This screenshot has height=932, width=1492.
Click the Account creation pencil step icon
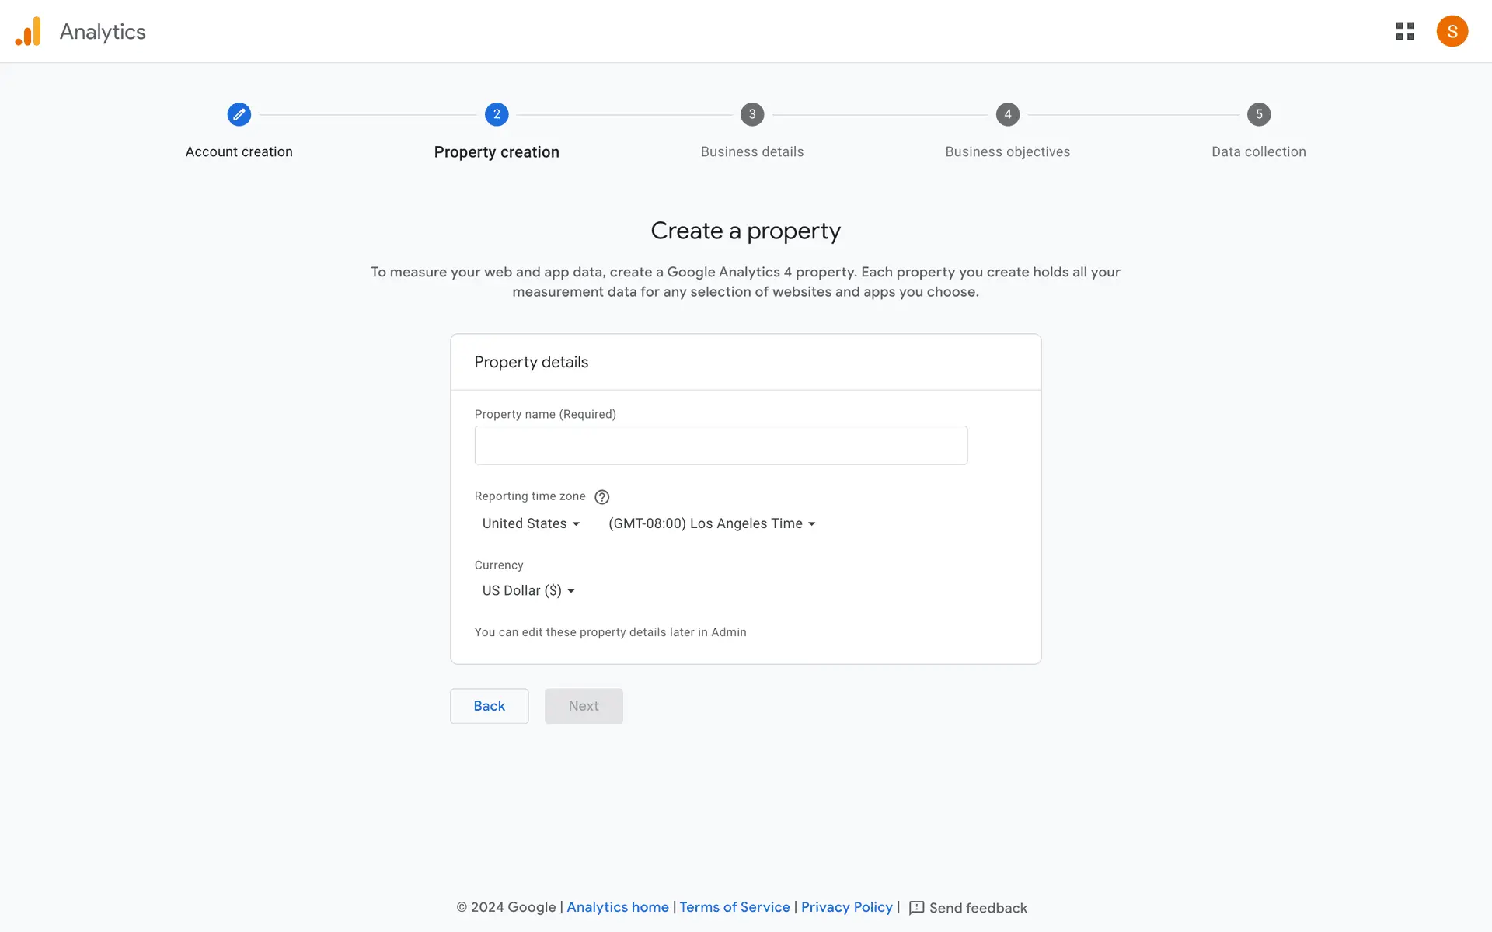click(239, 114)
